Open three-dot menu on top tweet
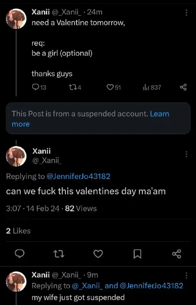196x305 pixels. 186,13
